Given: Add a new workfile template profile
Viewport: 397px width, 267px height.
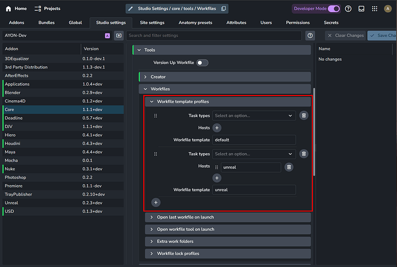Looking at the screenshot, I should click(156, 203).
